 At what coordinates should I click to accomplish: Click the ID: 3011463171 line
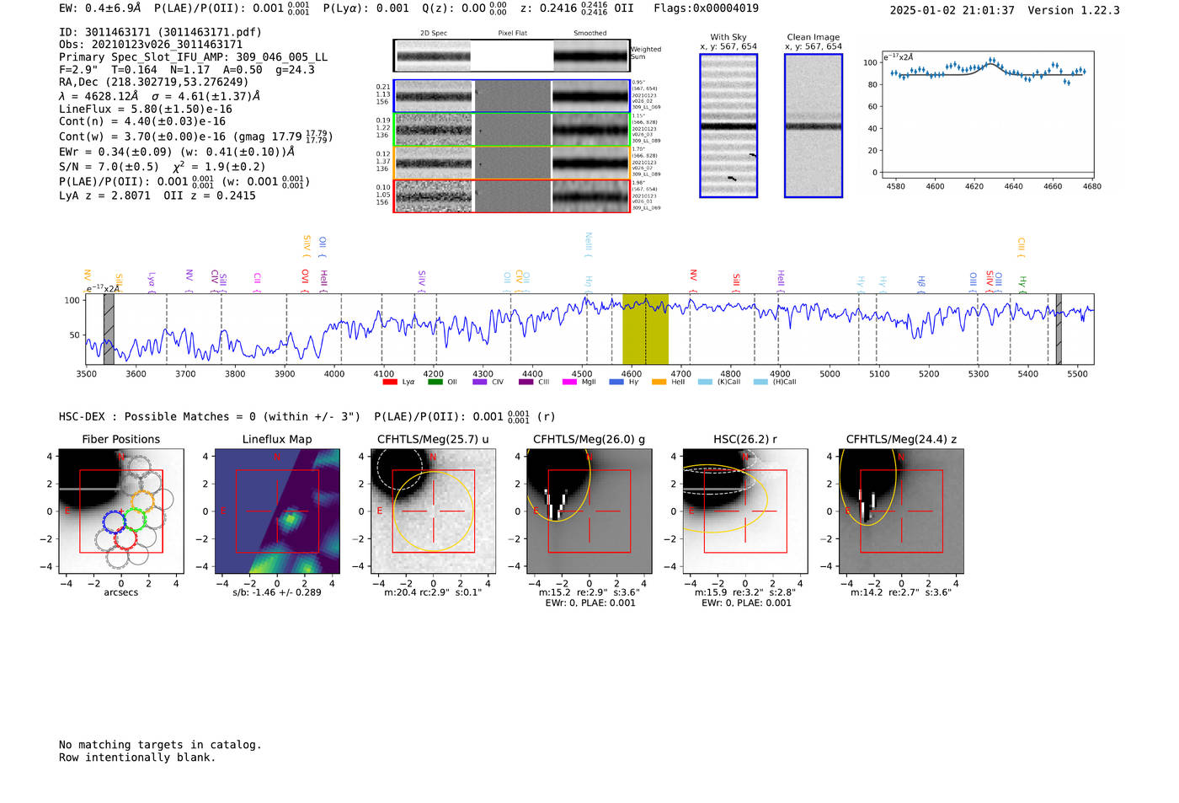[x=160, y=32]
